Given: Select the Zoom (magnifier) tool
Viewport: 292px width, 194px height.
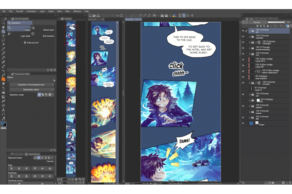Looking at the screenshot, I should click(3, 23).
